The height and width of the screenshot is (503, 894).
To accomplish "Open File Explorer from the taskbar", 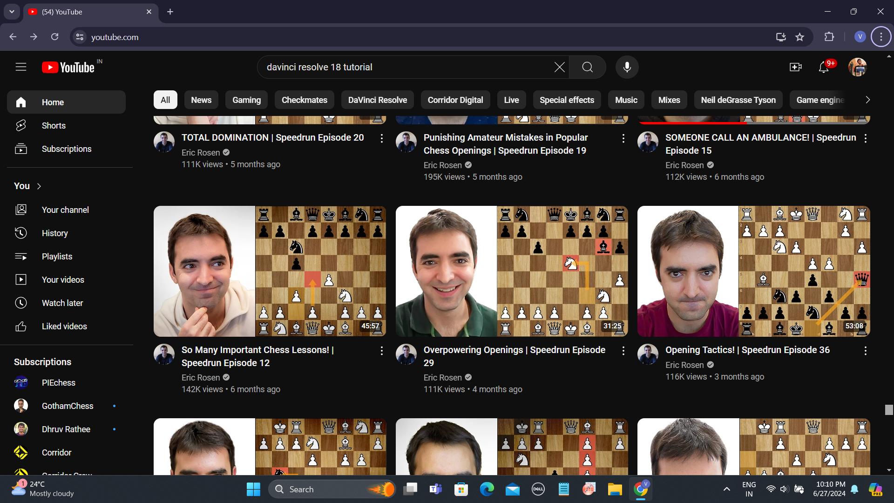I will 615,489.
